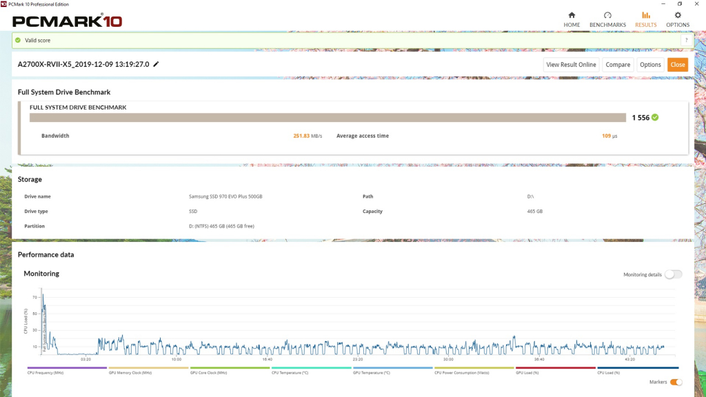Go to the Home page icon
The width and height of the screenshot is (706, 397).
point(572,15)
